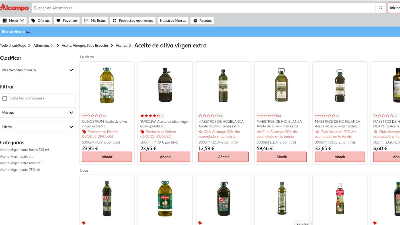Click the Blanco Ahorro banner link
This screenshot has height=225, width=400.
16,32
